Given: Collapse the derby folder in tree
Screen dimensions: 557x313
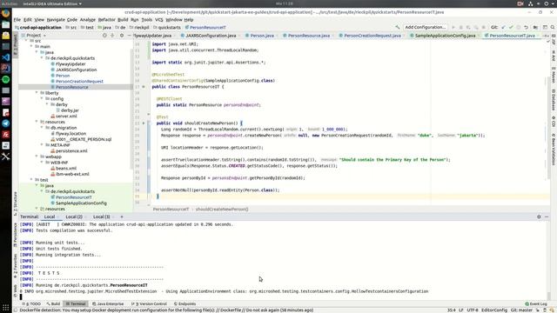Looking at the screenshot, I should [47, 104].
